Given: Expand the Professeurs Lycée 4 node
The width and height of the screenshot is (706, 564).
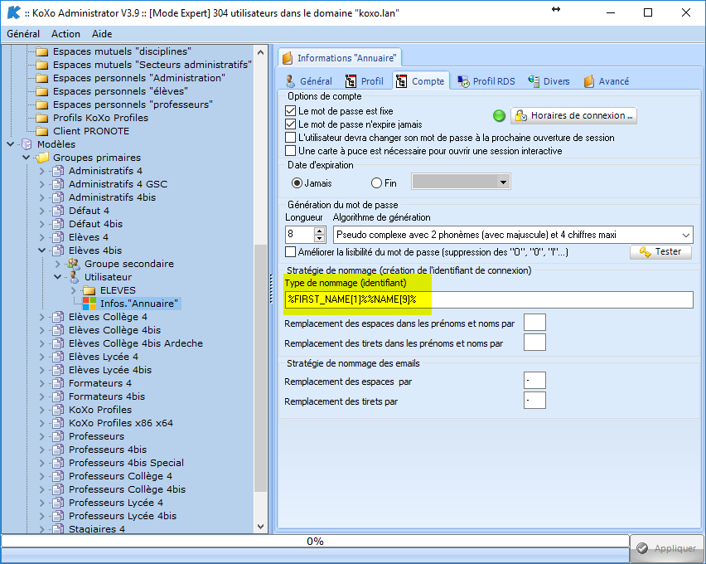Looking at the screenshot, I should [42, 503].
